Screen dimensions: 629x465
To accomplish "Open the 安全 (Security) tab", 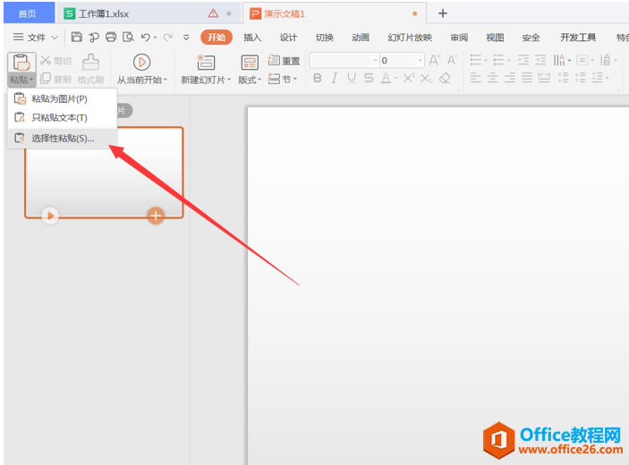I will tap(531, 38).
